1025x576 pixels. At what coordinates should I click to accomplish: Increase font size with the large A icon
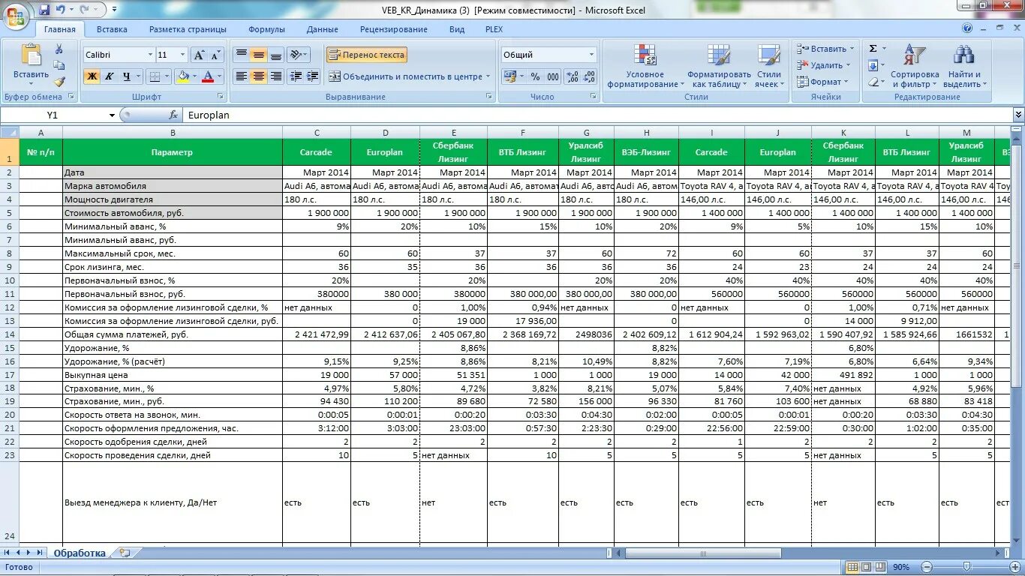(x=199, y=55)
